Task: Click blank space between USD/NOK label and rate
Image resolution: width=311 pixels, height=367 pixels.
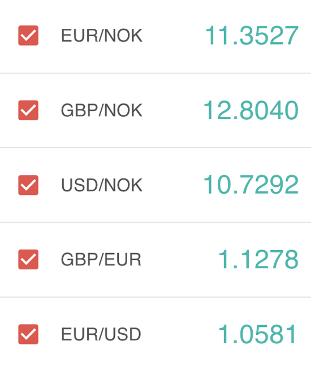Action: 172,185
